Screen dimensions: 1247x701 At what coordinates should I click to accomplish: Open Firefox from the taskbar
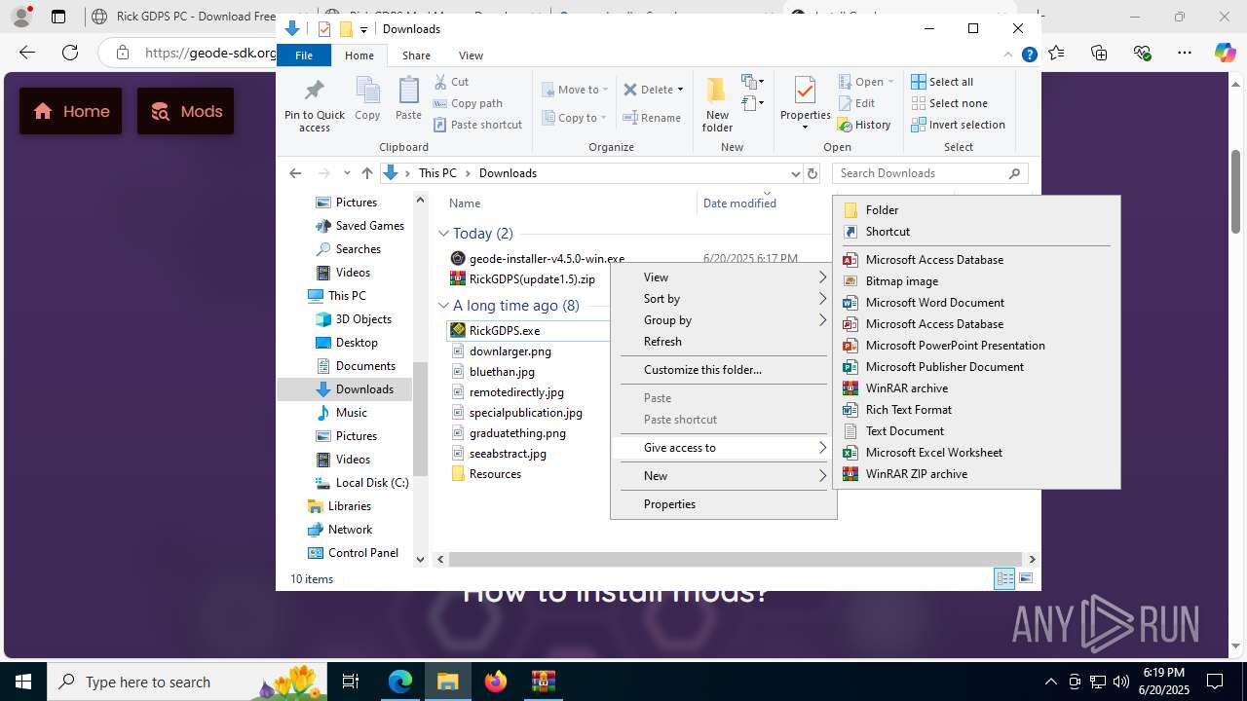(496, 682)
